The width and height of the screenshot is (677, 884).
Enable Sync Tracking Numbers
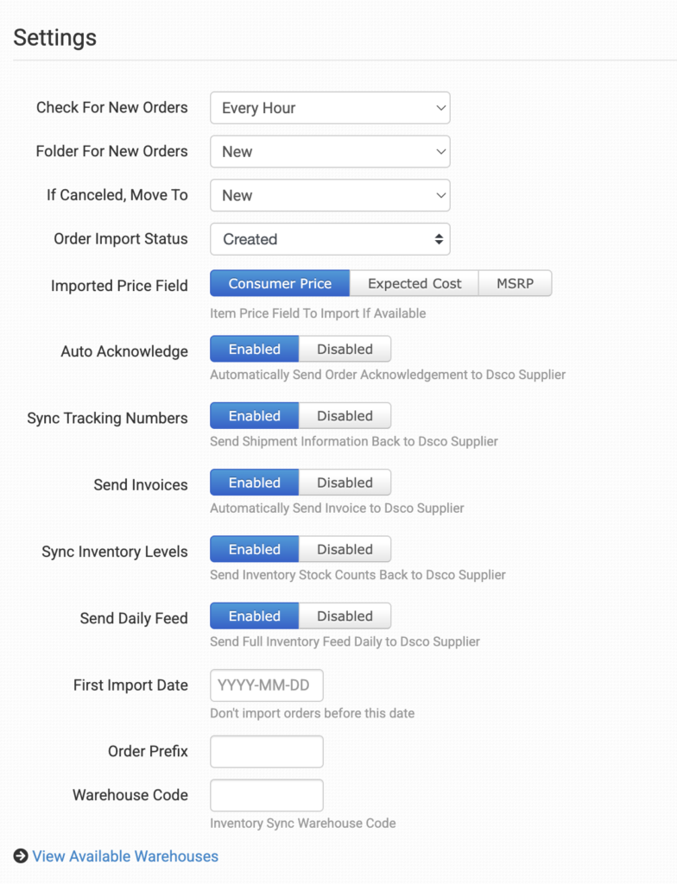pyautogui.click(x=255, y=416)
